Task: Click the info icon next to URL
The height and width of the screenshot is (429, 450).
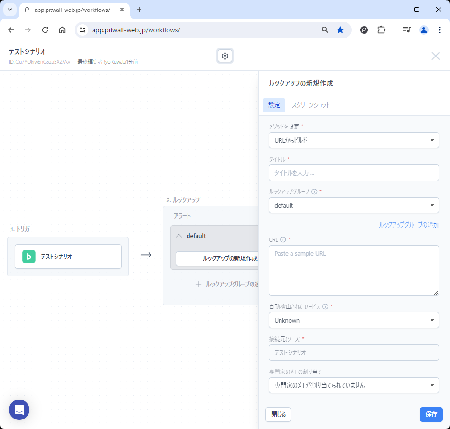Action: (283, 240)
